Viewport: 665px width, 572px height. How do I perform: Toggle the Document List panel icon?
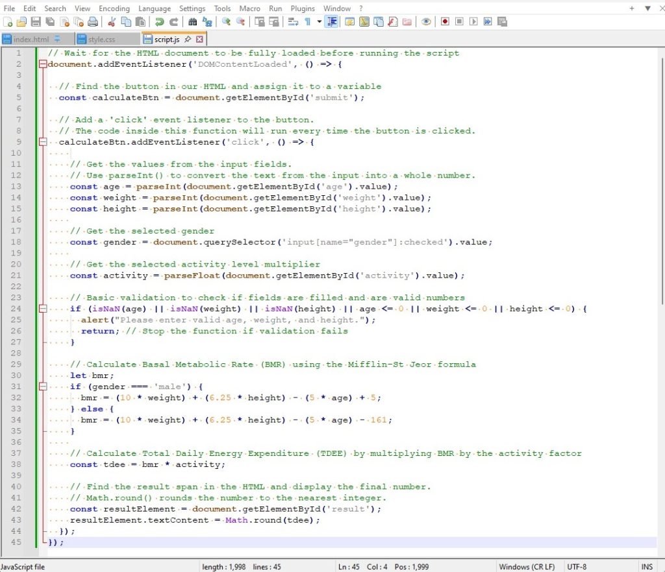tap(379, 21)
